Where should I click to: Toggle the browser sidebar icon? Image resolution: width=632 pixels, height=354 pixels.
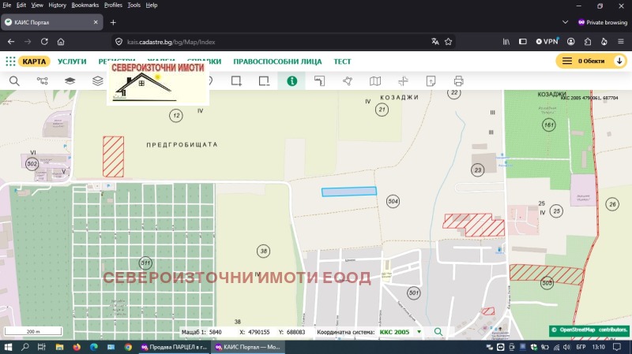(x=523, y=42)
